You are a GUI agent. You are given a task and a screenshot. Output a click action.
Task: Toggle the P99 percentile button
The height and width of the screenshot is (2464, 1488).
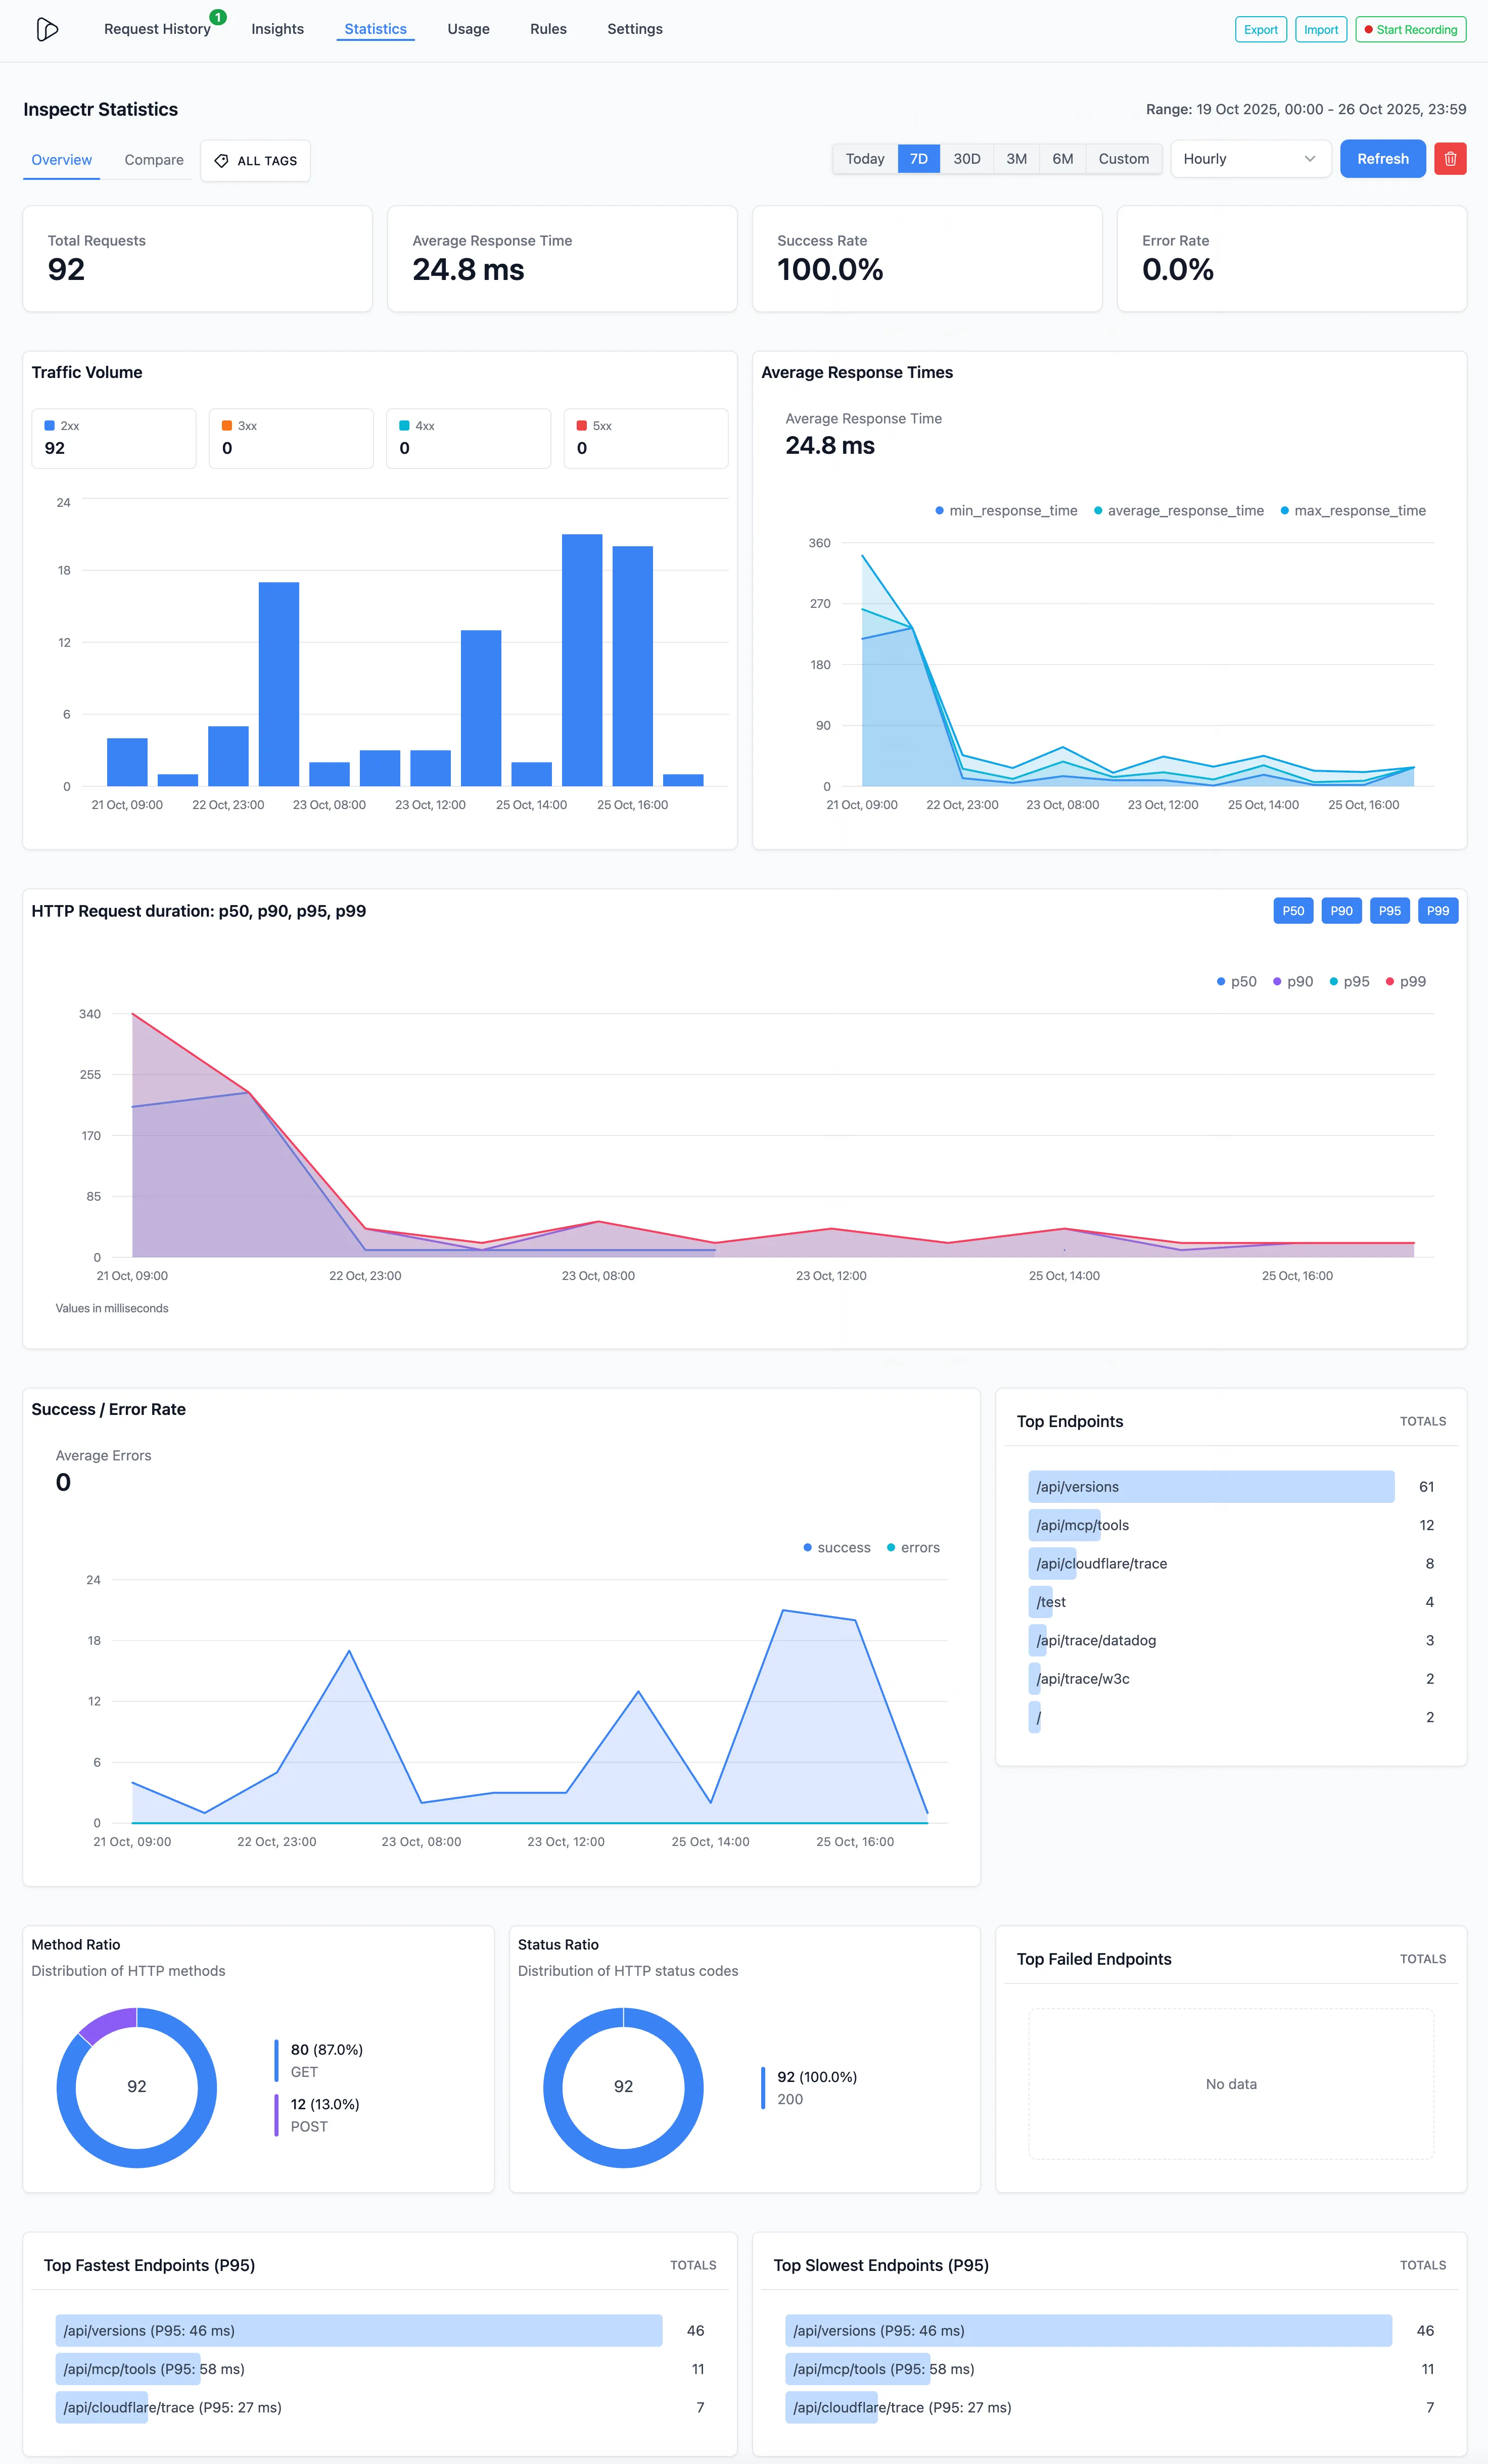tap(1438, 910)
